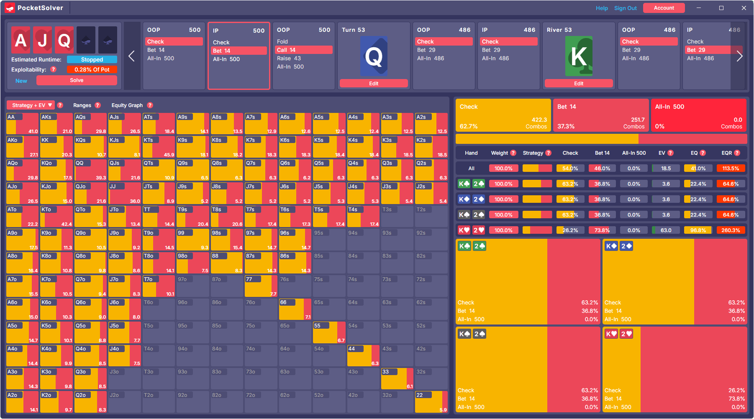Click the question mark beside Strategy + EV

click(x=60, y=105)
